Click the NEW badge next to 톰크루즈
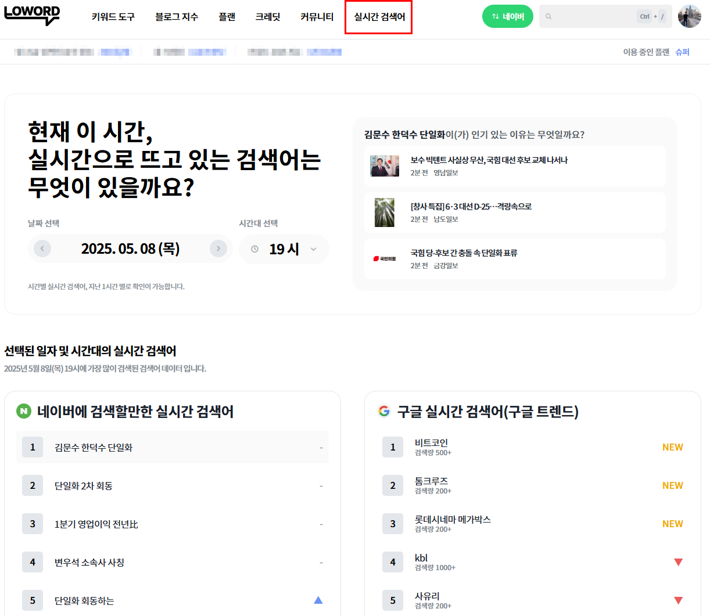Screen dimensions: 710x616 click(x=672, y=485)
